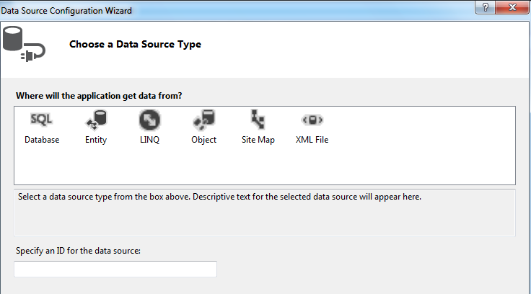
Task: Click the 'Data Source Configuration Wizard' title bar
Action: click(x=216, y=10)
